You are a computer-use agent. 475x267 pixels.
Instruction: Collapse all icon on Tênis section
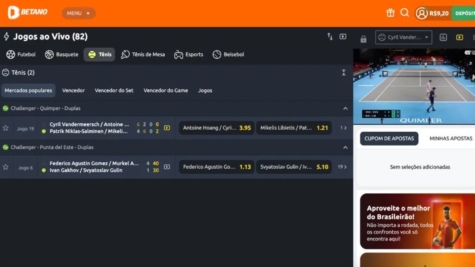[344, 73]
